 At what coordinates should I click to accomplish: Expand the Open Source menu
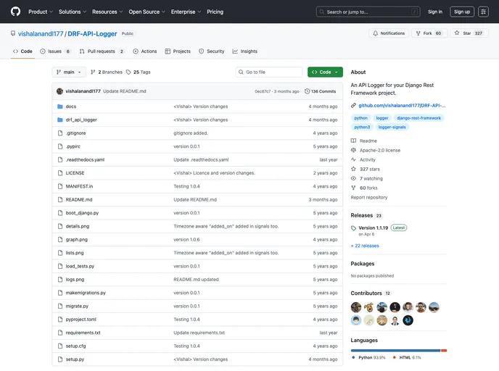147,12
